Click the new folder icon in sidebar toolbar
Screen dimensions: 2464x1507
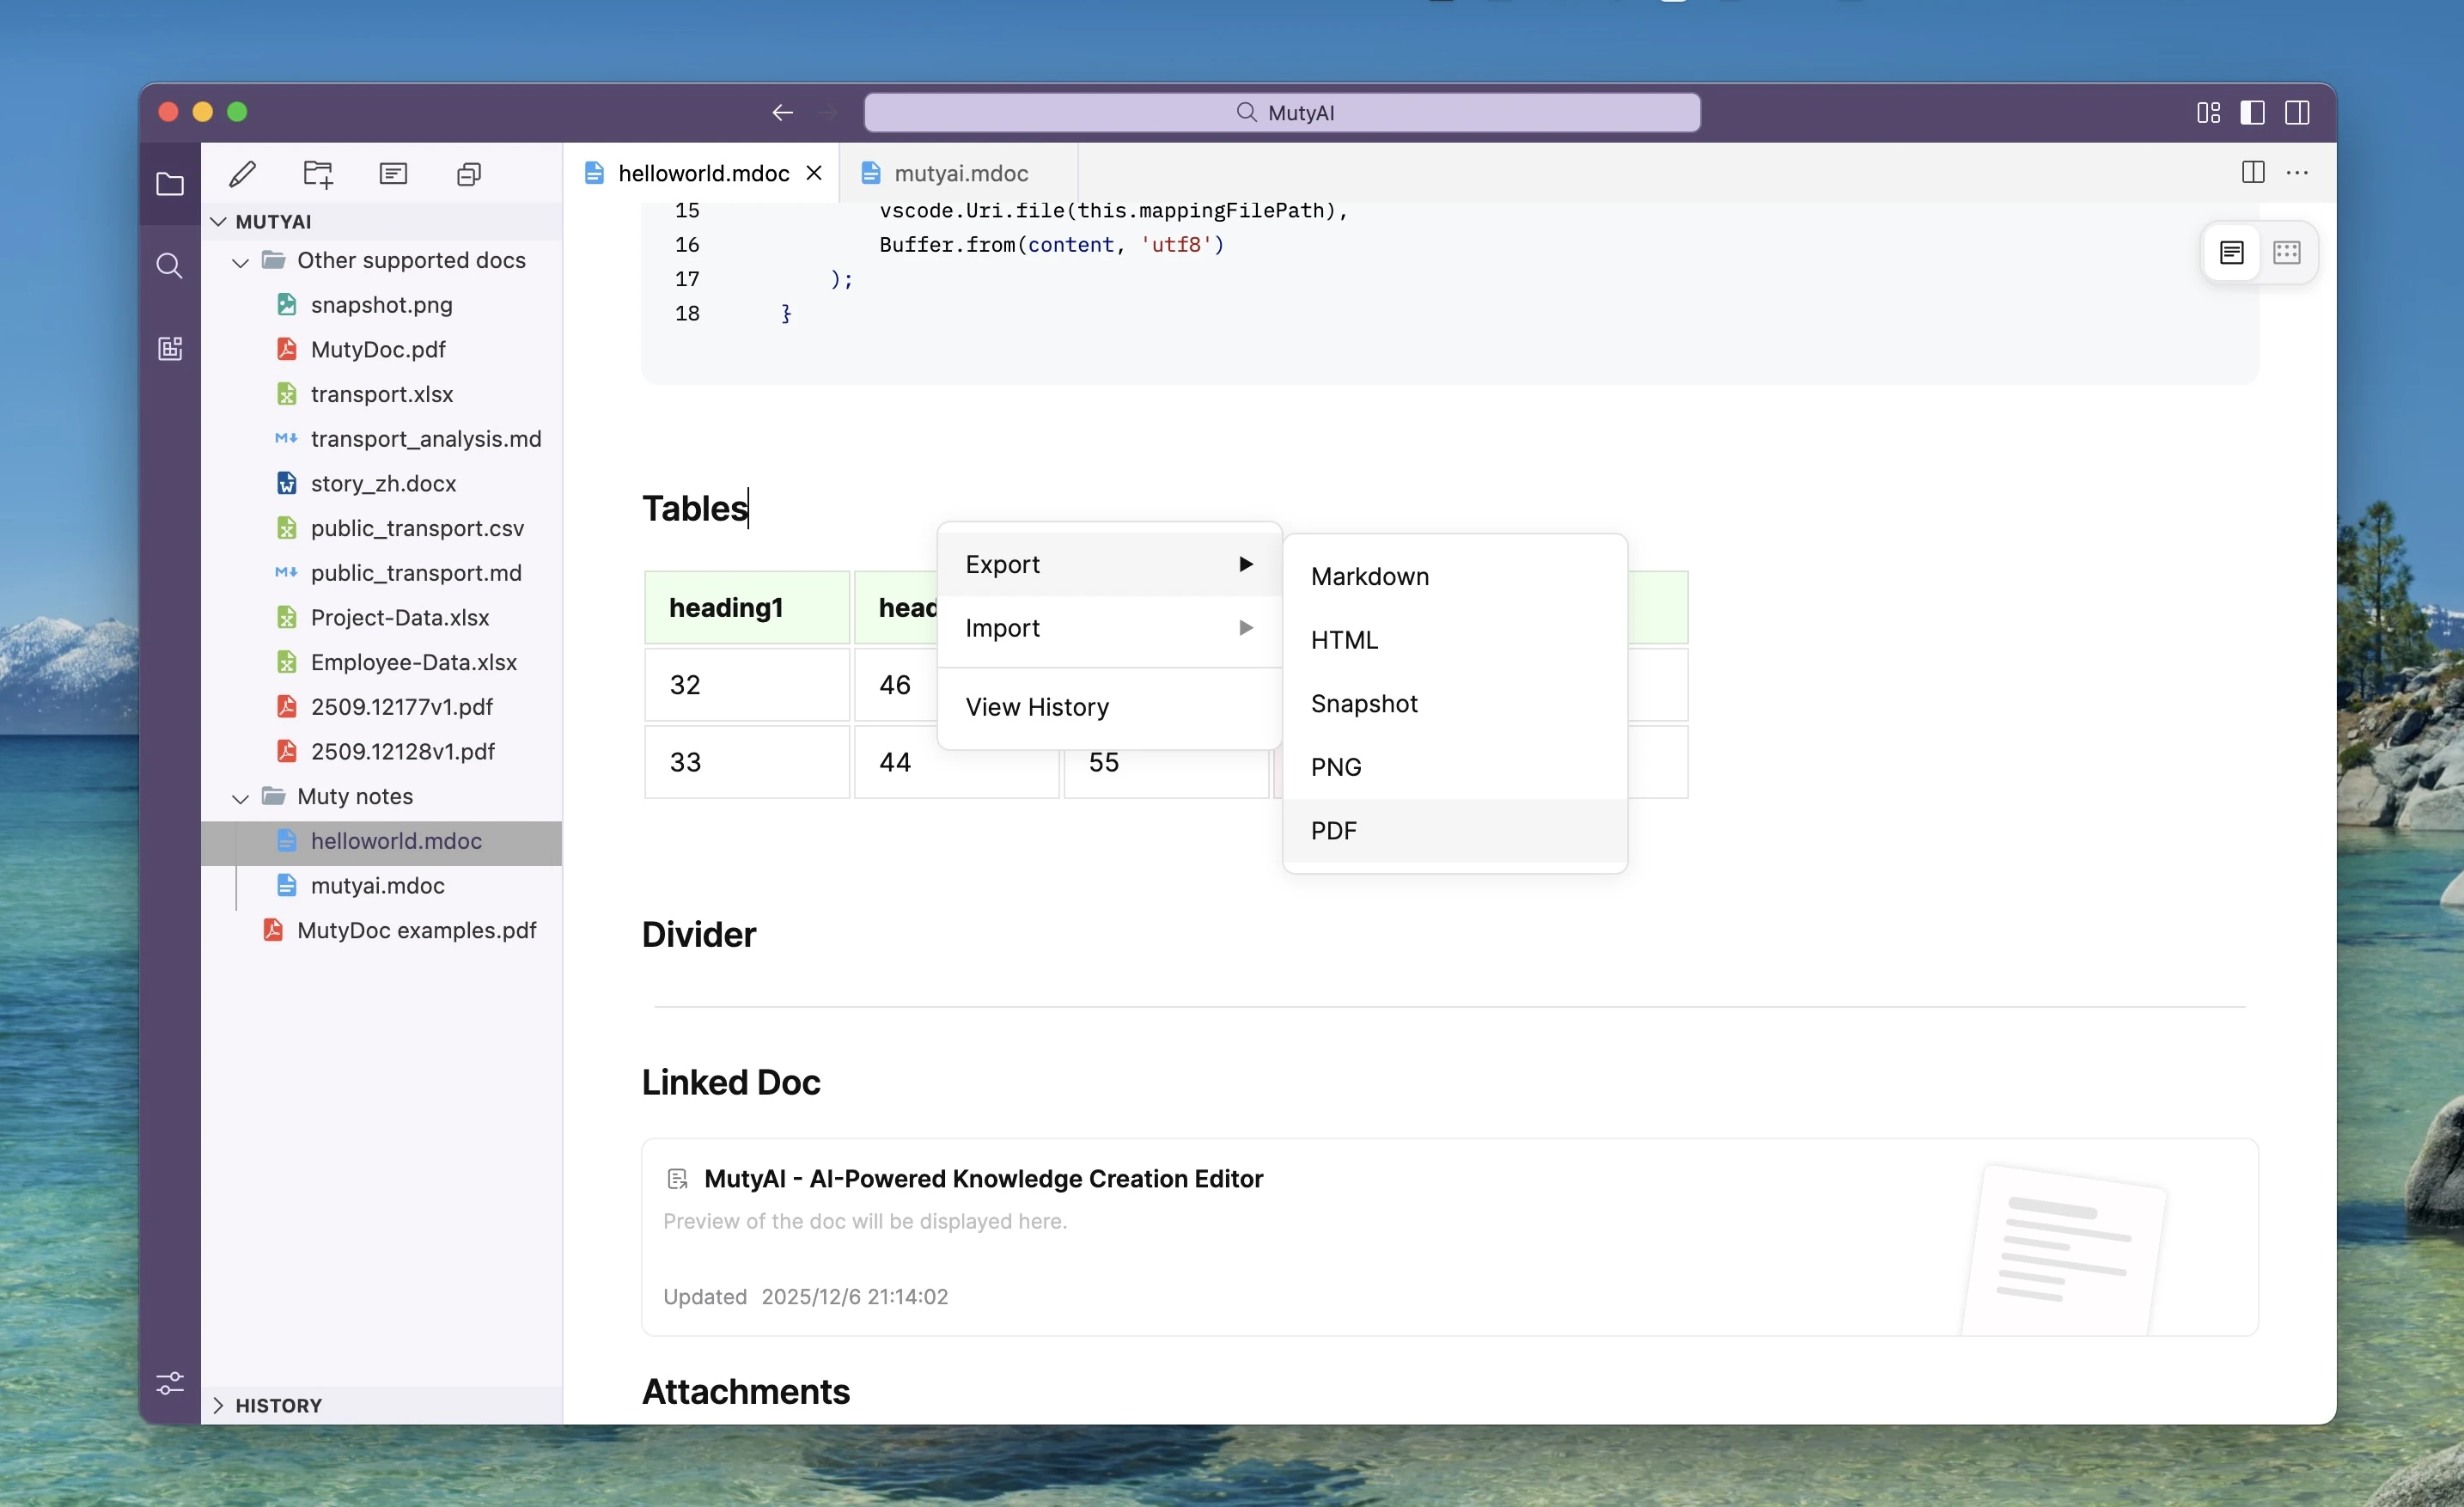(318, 174)
